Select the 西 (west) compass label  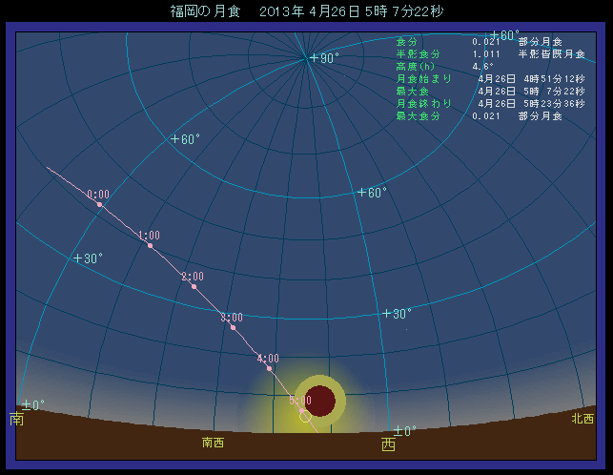[x=389, y=444]
